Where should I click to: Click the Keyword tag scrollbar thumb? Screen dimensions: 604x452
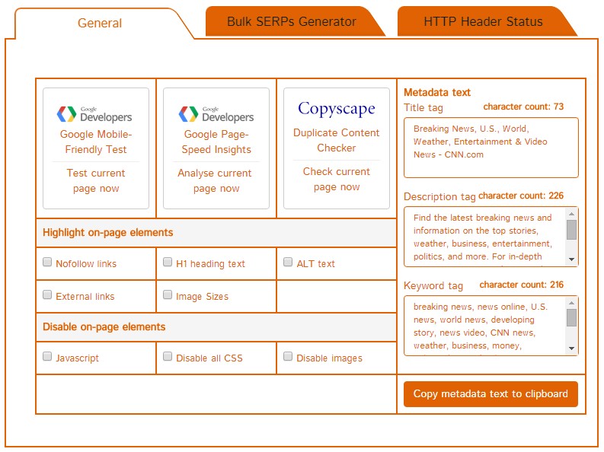click(572, 318)
